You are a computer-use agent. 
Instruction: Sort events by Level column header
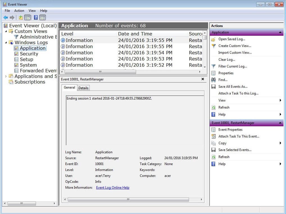[x=88, y=34]
